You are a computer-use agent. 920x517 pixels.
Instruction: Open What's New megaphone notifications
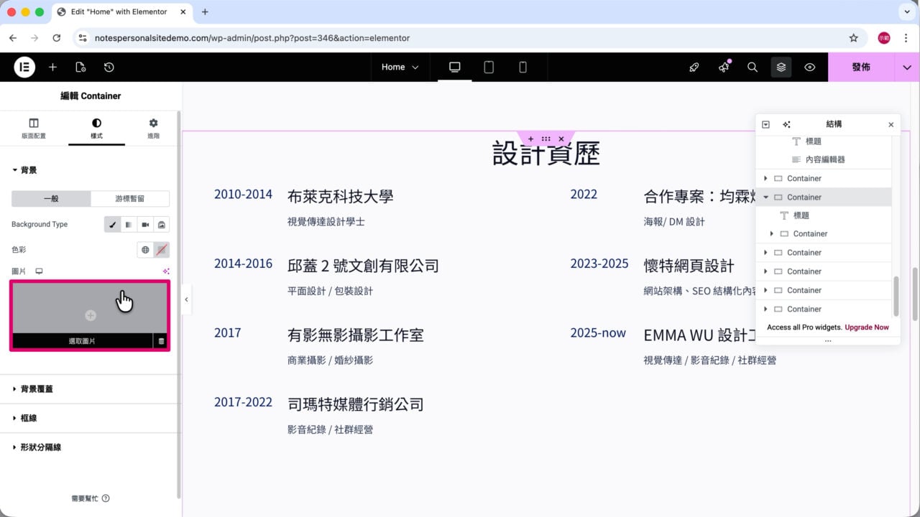click(x=724, y=67)
